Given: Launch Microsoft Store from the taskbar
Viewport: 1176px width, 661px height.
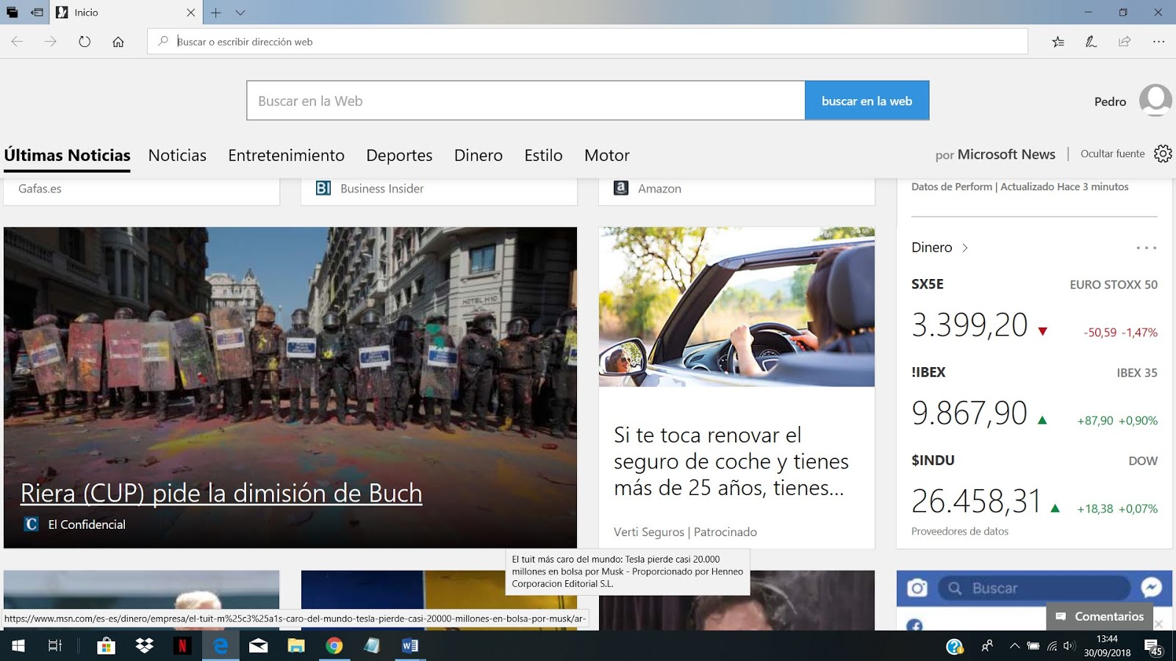Looking at the screenshot, I should click(x=106, y=646).
